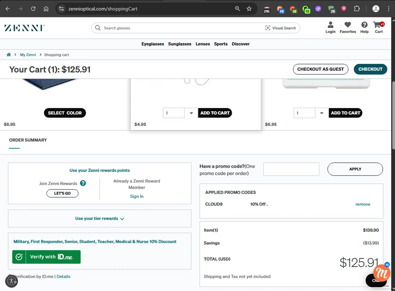Open the browser three-dot menu
This screenshot has height=291, width=395.
coord(389,9)
